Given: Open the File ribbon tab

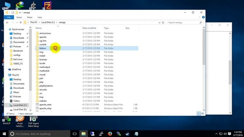Looking at the screenshot, I should pyautogui.click(x=9, y=17).
